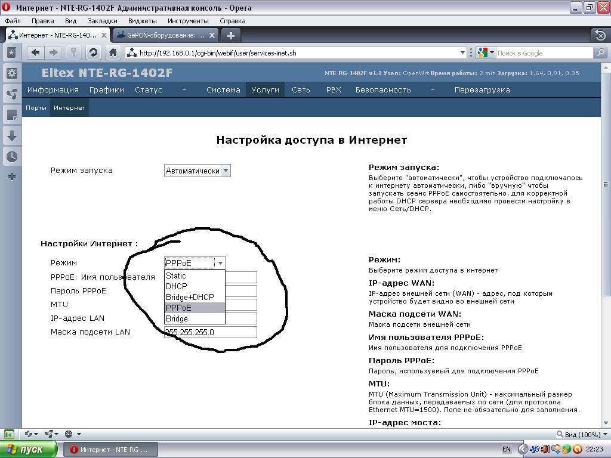Open the Opera Link sync status icon
Viewport: 611px width, 458px height.
31,434
